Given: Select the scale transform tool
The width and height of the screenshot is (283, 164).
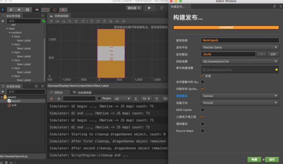Looking at the screenshot, I should pos(19,10).
